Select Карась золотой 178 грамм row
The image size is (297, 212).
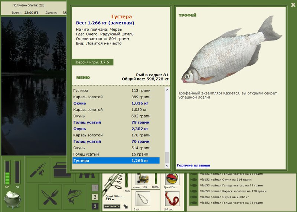coord(116,135)
